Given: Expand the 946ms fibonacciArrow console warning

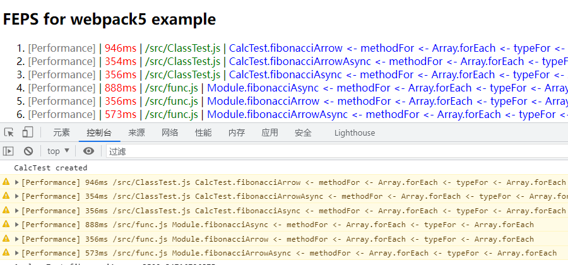Looking at the screenshot, I should (x=16, y=182).
